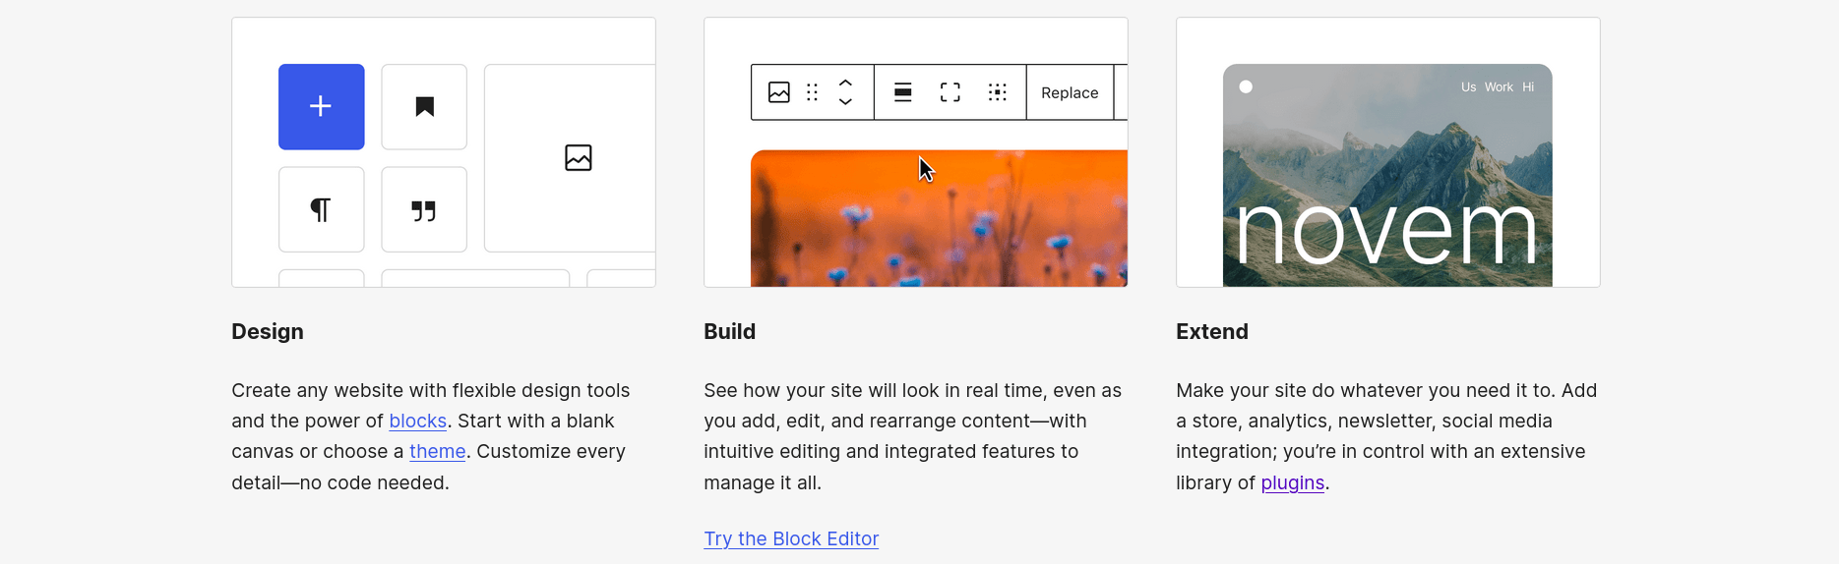
Task: Select the bookmark icon tile
Action: point(424,107)
